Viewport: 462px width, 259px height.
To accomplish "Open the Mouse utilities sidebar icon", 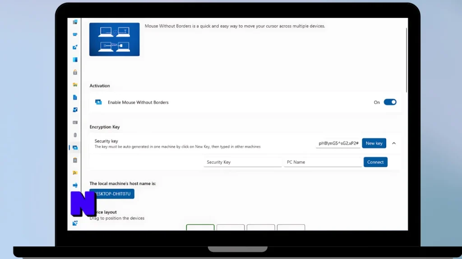I will coord(75,135).
